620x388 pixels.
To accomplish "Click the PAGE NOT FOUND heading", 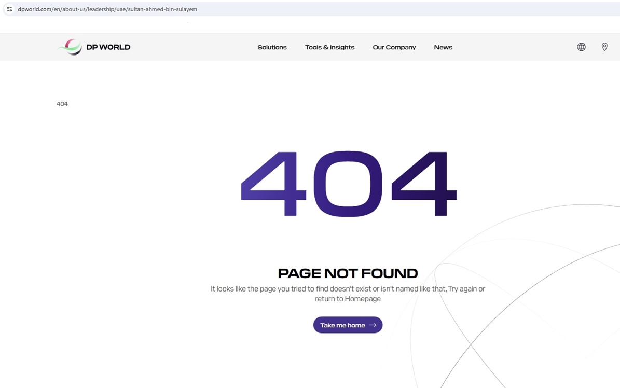I will pyautogui.click(x=348, y=273).
